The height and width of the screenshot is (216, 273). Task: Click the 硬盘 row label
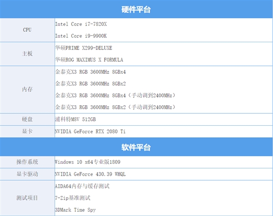pyautogui.click(x=27, y=119)
